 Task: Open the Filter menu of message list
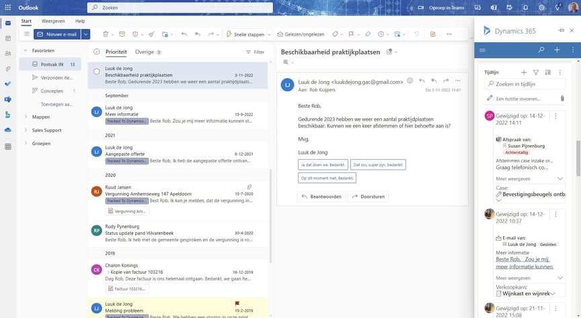pyautogui.click(x=255, y=52)
